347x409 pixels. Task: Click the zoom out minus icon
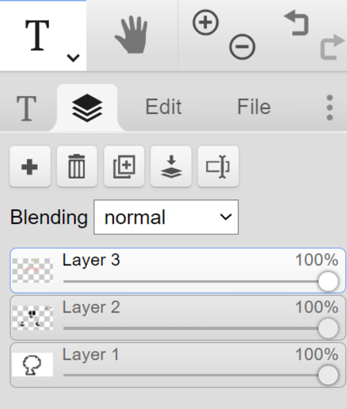pos(242,47)
